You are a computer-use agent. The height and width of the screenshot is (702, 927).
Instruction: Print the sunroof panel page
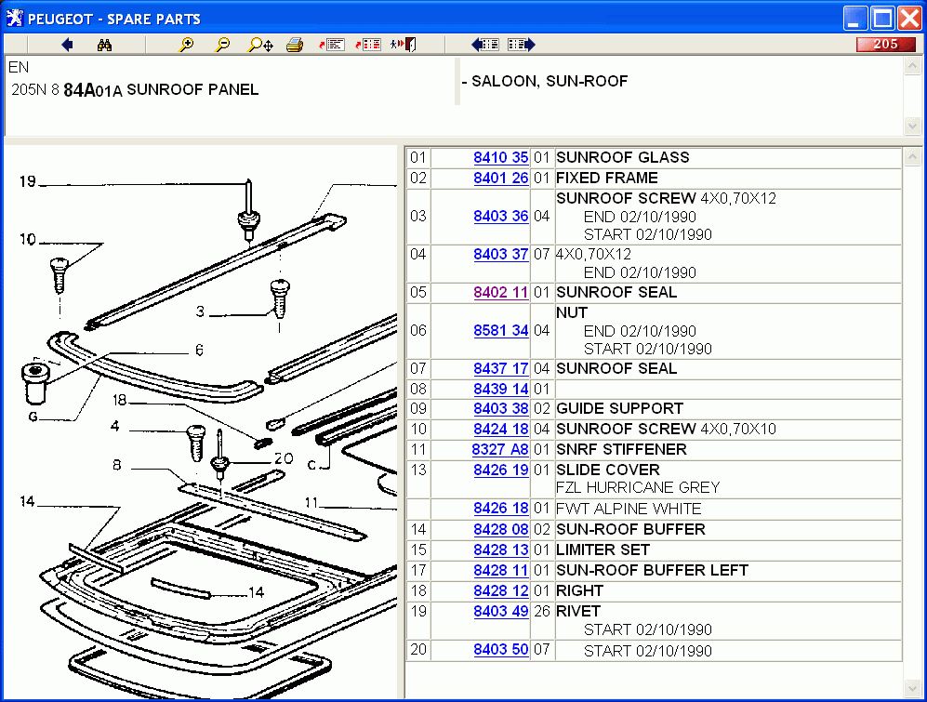(x=295, y=45)
